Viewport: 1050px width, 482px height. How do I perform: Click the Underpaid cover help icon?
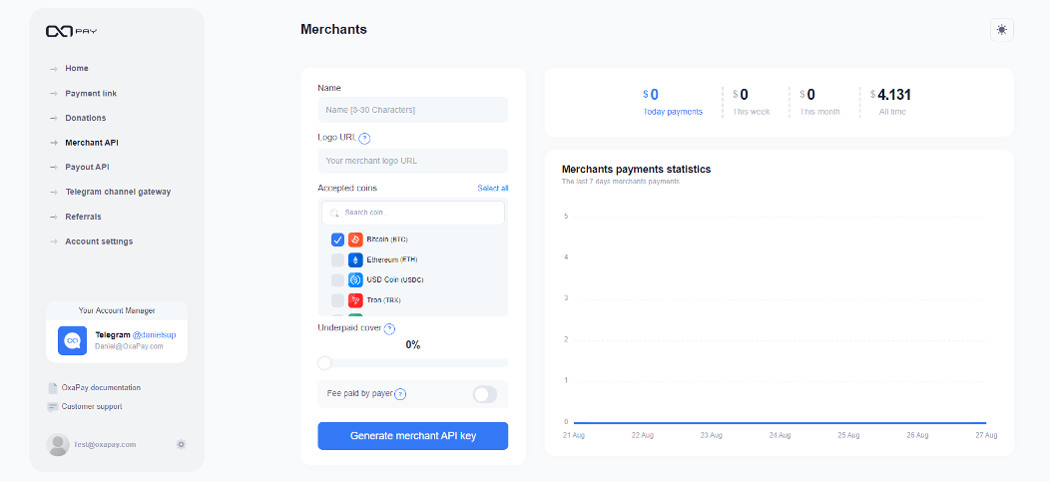pyautogui.click(x=389, y=328)
